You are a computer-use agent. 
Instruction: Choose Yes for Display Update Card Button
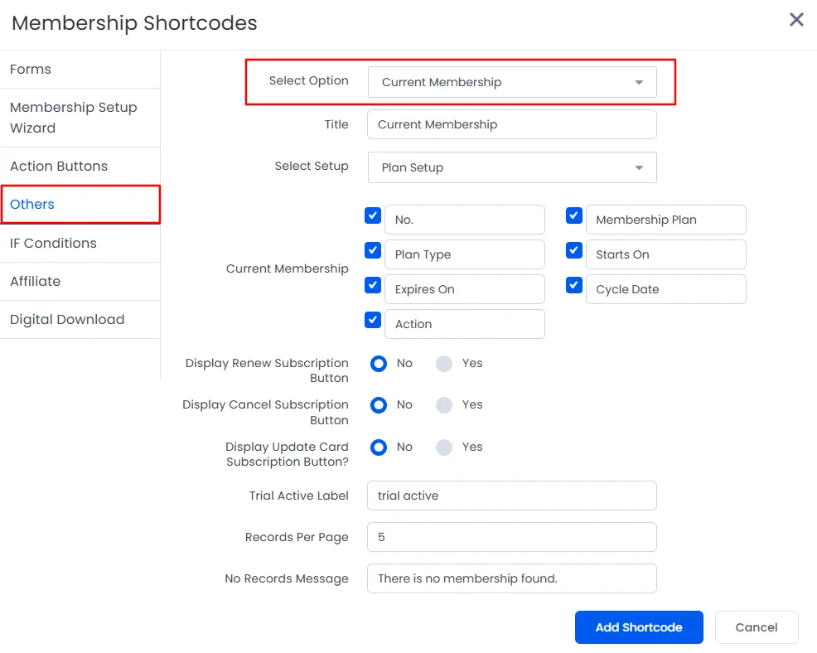click(x=444, y=447)
